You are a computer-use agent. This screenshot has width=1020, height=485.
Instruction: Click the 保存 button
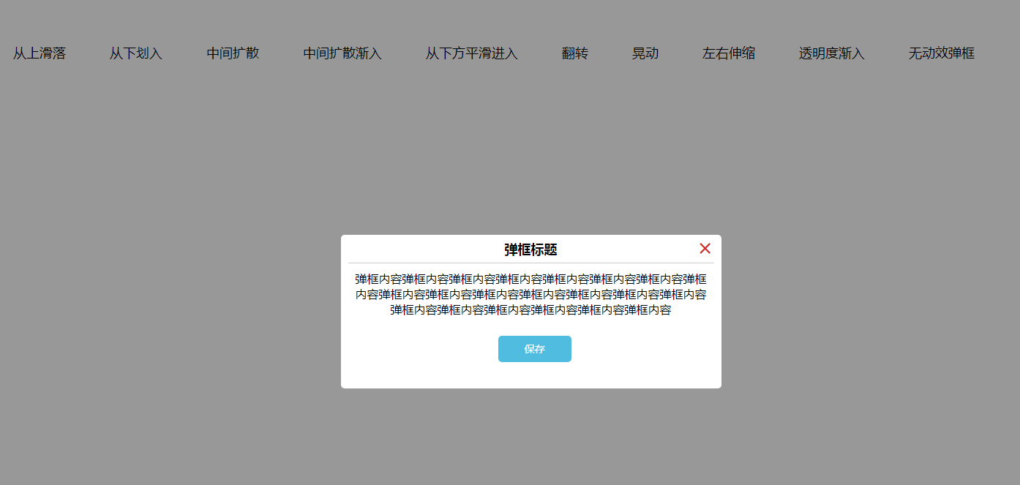[534, 349]
